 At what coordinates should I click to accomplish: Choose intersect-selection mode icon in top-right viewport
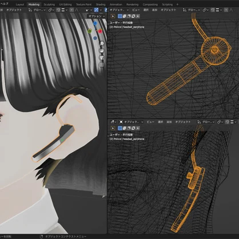[x=138, y=16]
